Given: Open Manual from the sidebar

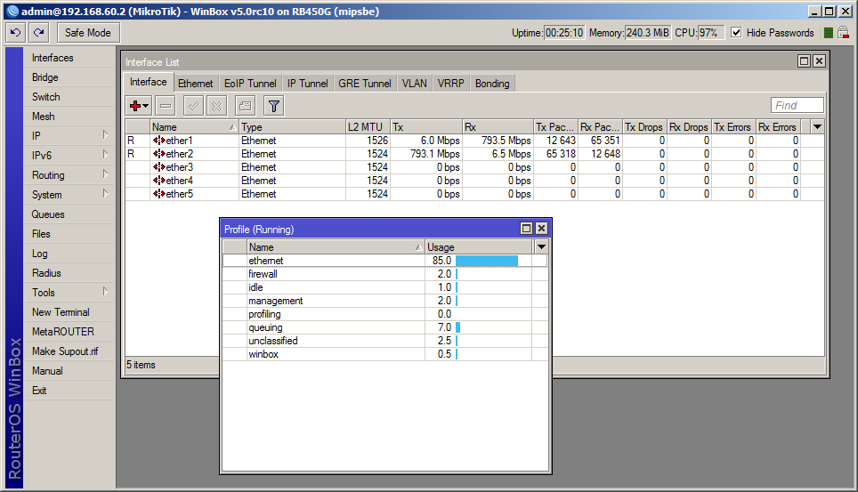Looking at the screenshot, I should [47, 370].
